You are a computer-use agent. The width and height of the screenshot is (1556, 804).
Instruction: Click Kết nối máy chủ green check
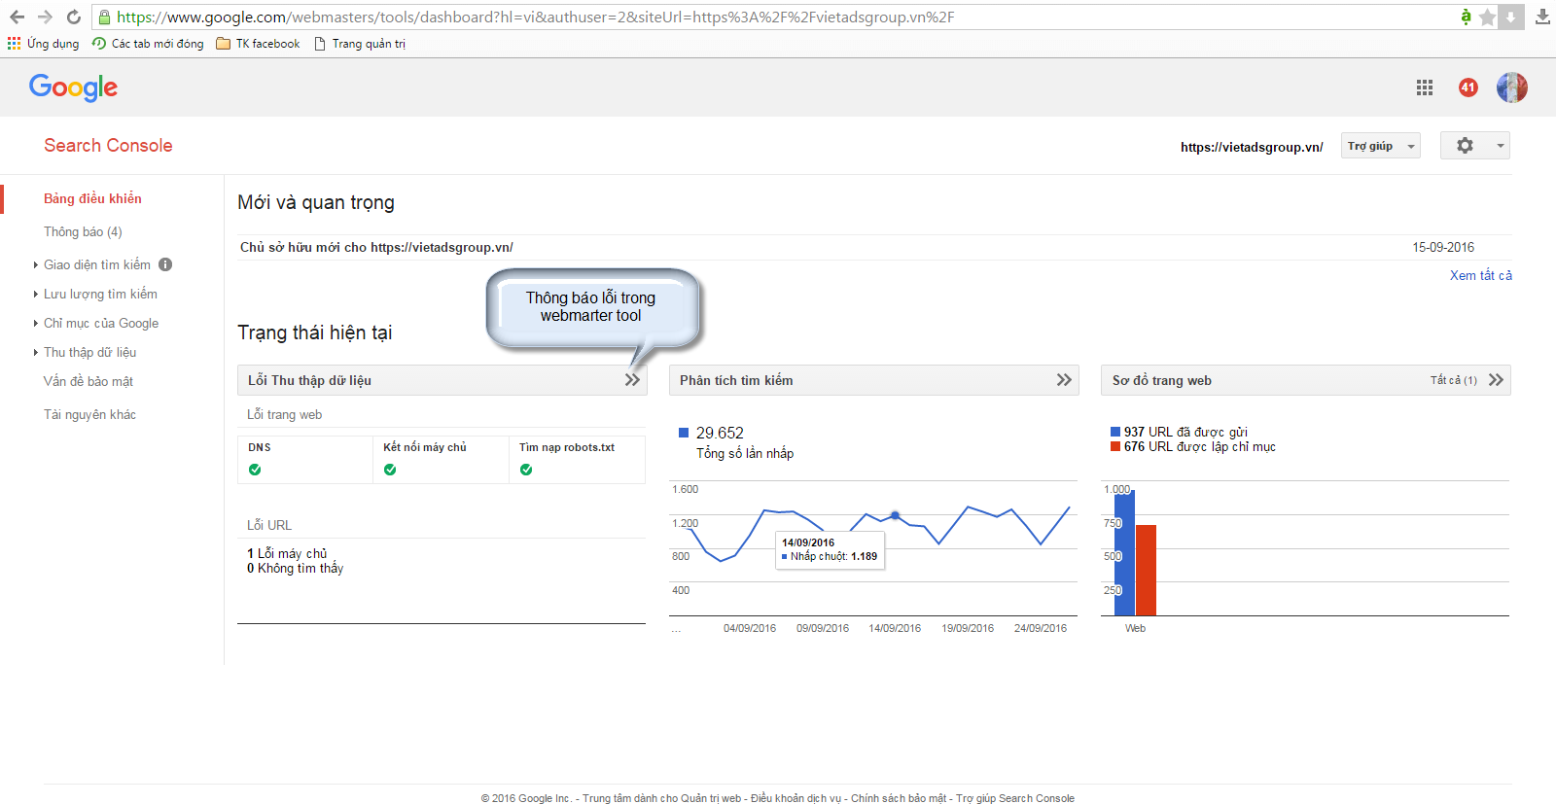[390, 470]
